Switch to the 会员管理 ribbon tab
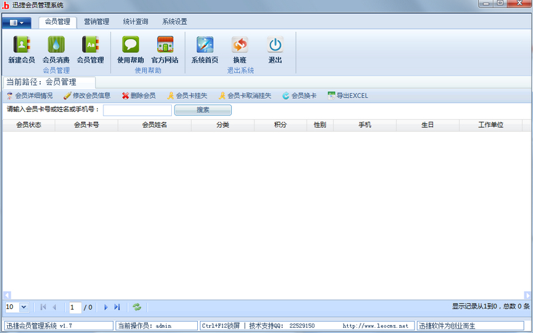533x333 pixels. [57, 22]
